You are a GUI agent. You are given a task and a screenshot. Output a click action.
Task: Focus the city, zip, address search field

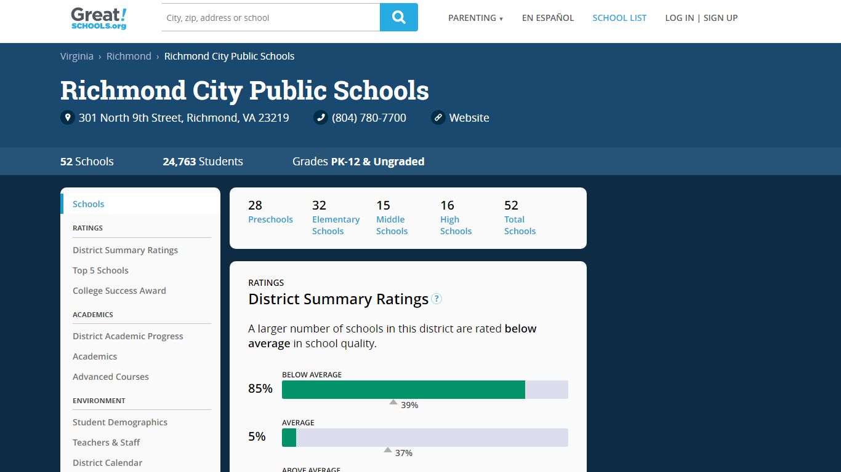271,17
